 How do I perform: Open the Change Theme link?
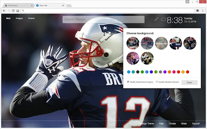(147, 124)
